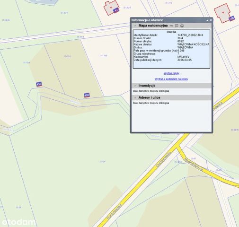
Task: Collapse the Mapa ewidencyjna section
Action: coord(135,26)
